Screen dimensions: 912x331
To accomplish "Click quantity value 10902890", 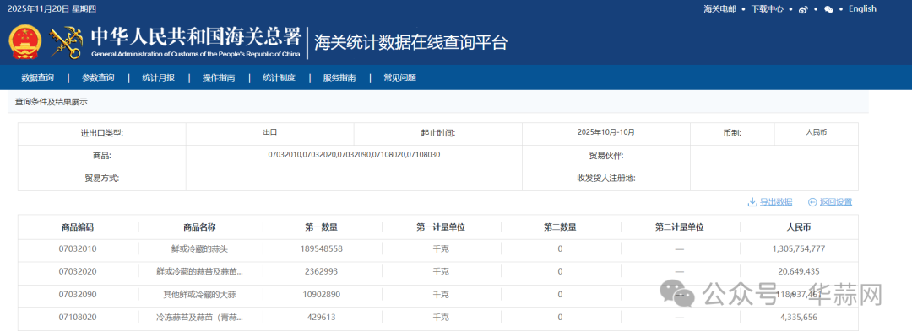I will (322, 295).
